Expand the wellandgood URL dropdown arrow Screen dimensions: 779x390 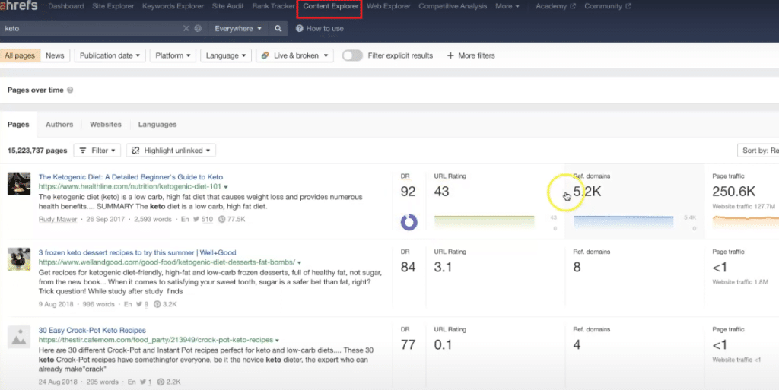point(300,262)
